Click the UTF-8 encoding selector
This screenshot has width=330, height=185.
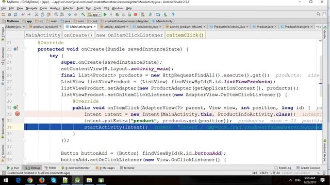pos(275,173)
